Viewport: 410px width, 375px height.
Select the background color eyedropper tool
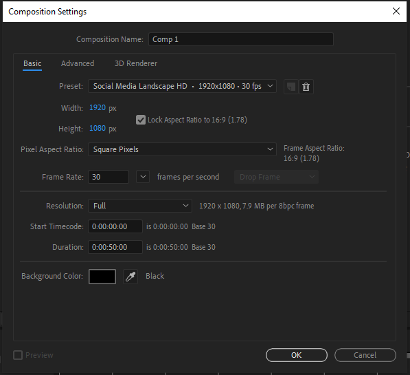[130, 277]
